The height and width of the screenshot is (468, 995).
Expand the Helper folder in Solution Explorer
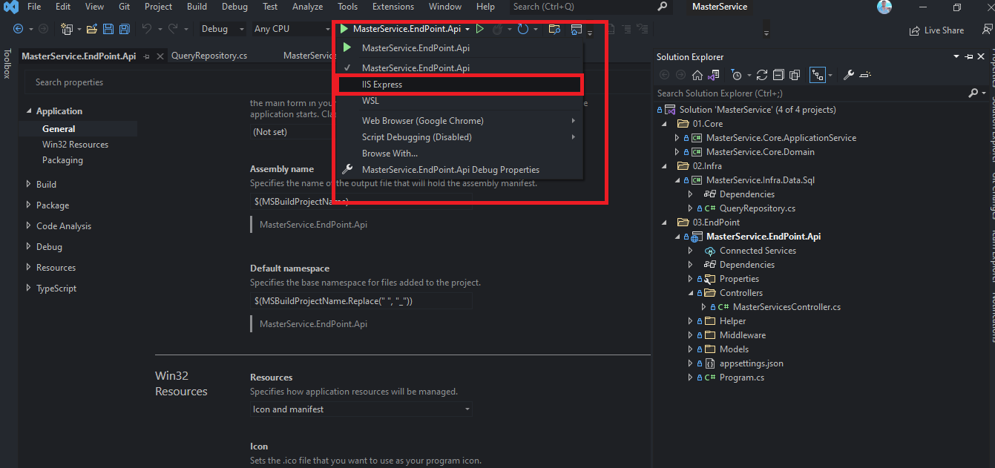[x=691, y=321]
